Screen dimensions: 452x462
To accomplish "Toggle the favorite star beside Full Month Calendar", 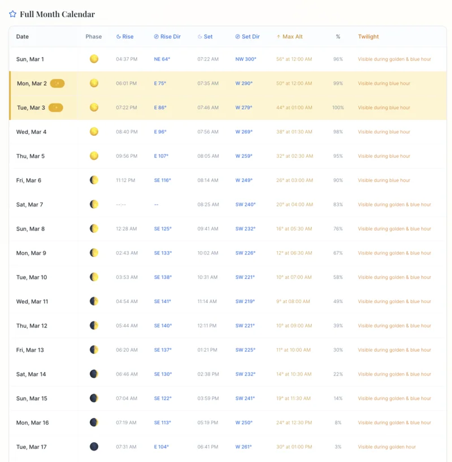I will (x=12, y=14).
